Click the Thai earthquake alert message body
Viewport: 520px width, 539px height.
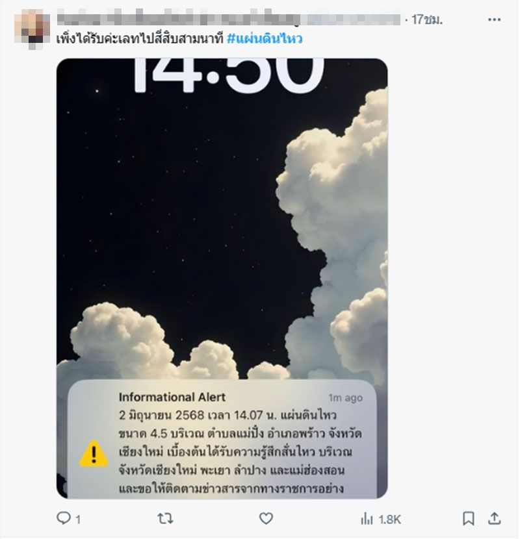[x=240, y=452]
